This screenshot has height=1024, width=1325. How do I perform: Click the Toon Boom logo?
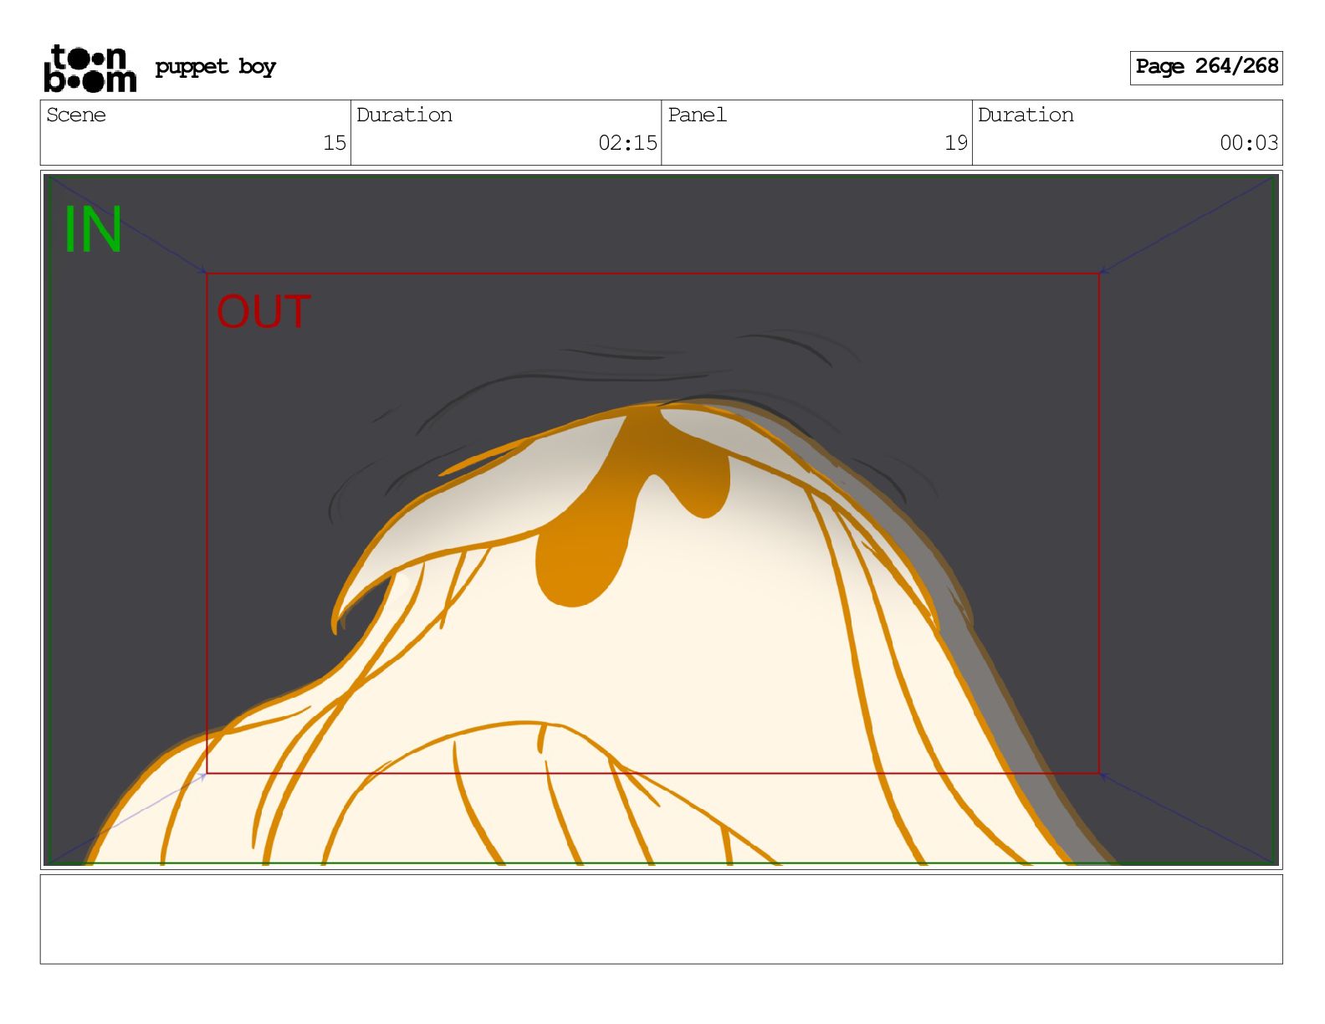pyautogui.click(x=90, y=68)
